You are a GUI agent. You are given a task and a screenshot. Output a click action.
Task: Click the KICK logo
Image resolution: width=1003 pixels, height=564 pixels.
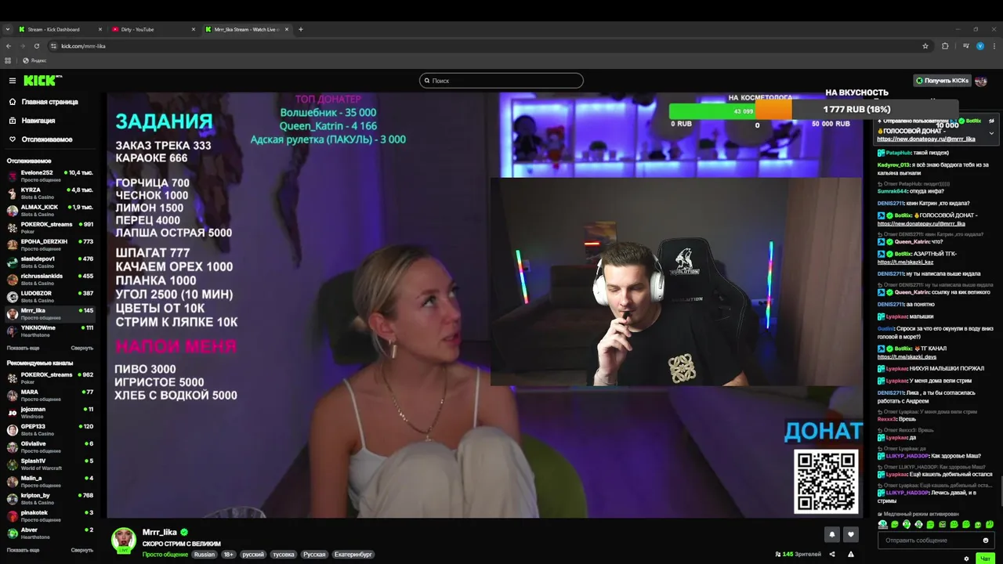click(42, 81)
